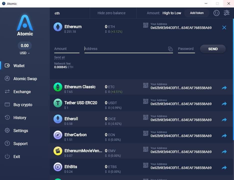Click the Network fee 0.000845 ETH value
The image size is (234, 180).
(63, 67)
